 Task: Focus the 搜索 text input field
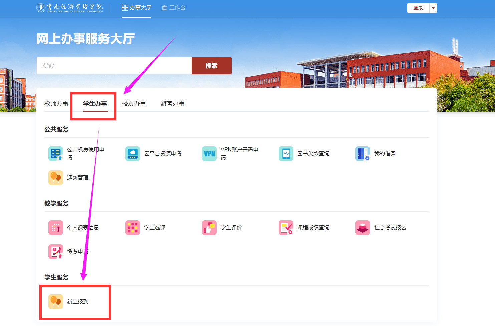click(x=114, y=66)
